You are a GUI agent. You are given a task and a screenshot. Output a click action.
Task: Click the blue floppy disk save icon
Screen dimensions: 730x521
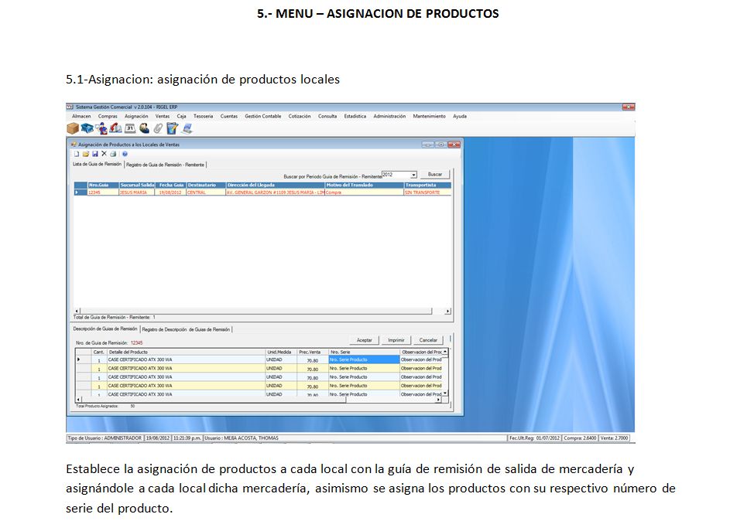pyautogui.click(x=94, y=154)
